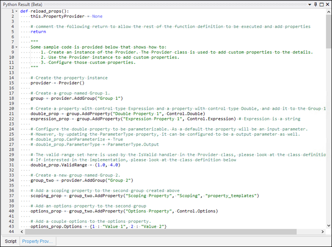Image resolution: width=332 pixels, height=247 pixels.
Task: Click the vertical scrollbar up arrow
Action: click(329, 12)
